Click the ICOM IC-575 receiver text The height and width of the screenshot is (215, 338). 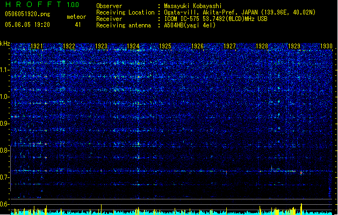pos(215,19)
